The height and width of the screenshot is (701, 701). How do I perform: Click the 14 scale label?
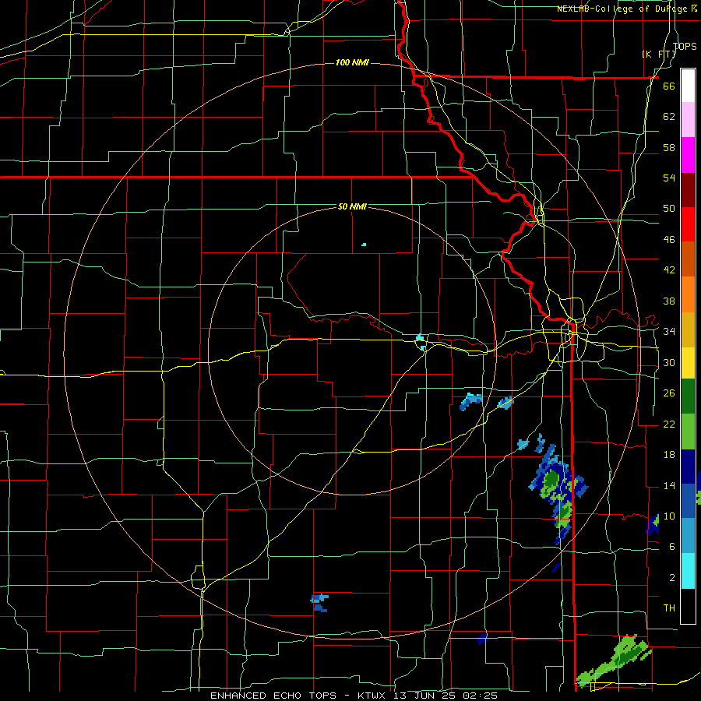[x=669, y=485]
